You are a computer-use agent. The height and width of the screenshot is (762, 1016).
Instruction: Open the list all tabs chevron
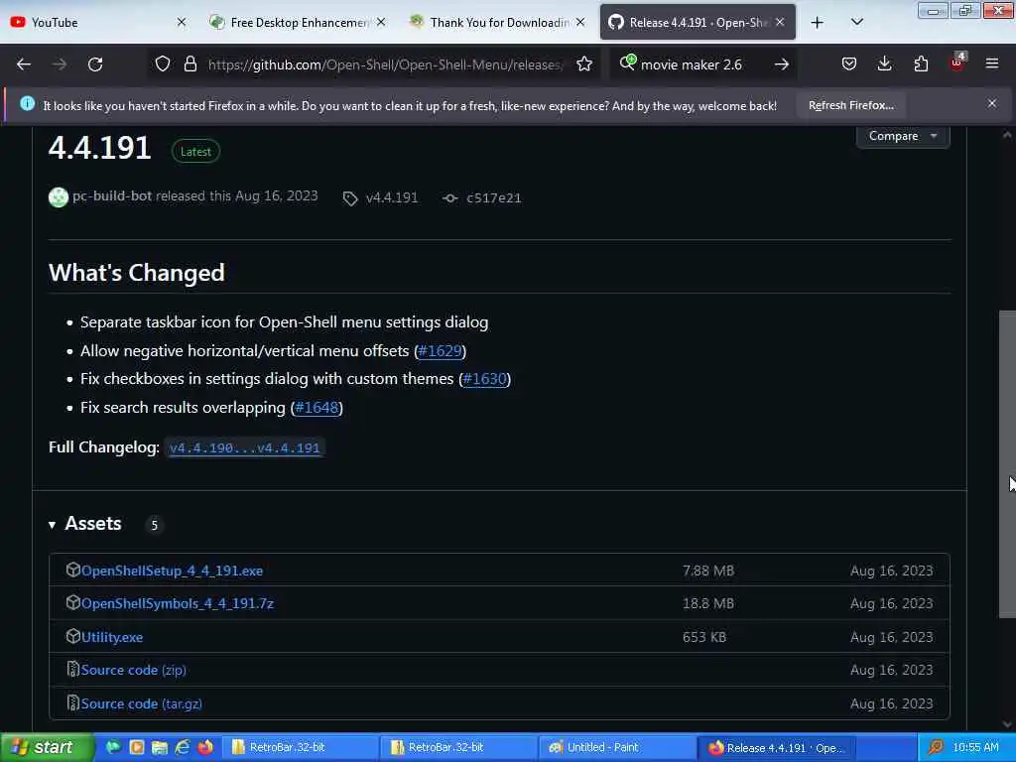tap(856, 22)
